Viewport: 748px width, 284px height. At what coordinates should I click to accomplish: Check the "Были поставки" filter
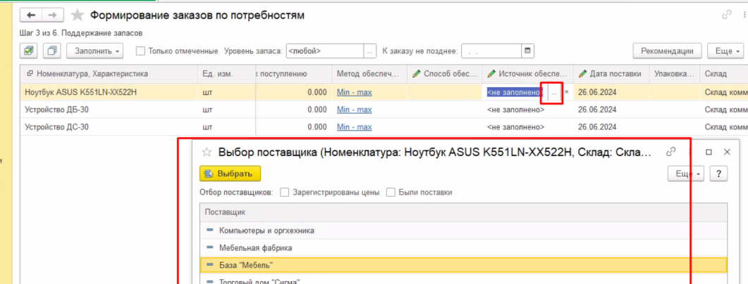click(x=391, y=192)
